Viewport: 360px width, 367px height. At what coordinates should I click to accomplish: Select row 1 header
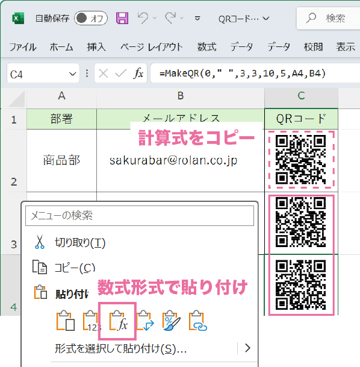(14, 119)
